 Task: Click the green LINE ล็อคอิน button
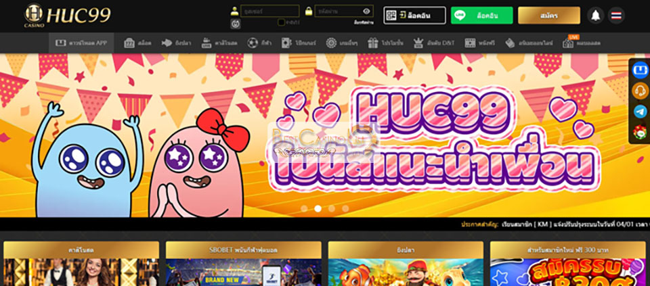(x=481, y=16)
